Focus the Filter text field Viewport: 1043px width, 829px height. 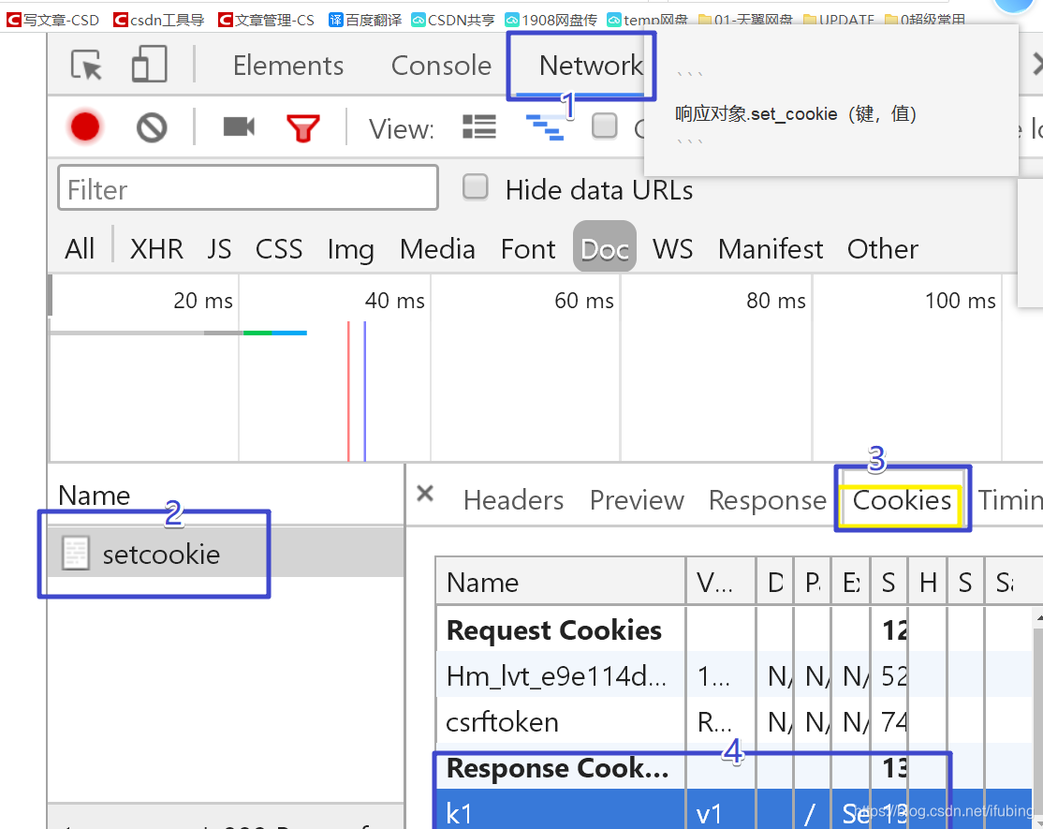point(248,188)
